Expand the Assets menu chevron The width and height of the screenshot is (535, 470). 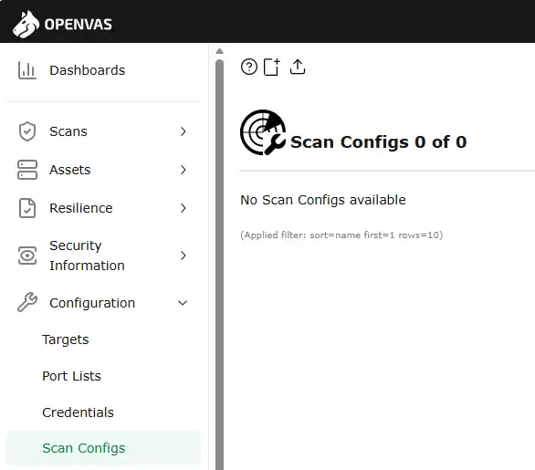point(184,170)
